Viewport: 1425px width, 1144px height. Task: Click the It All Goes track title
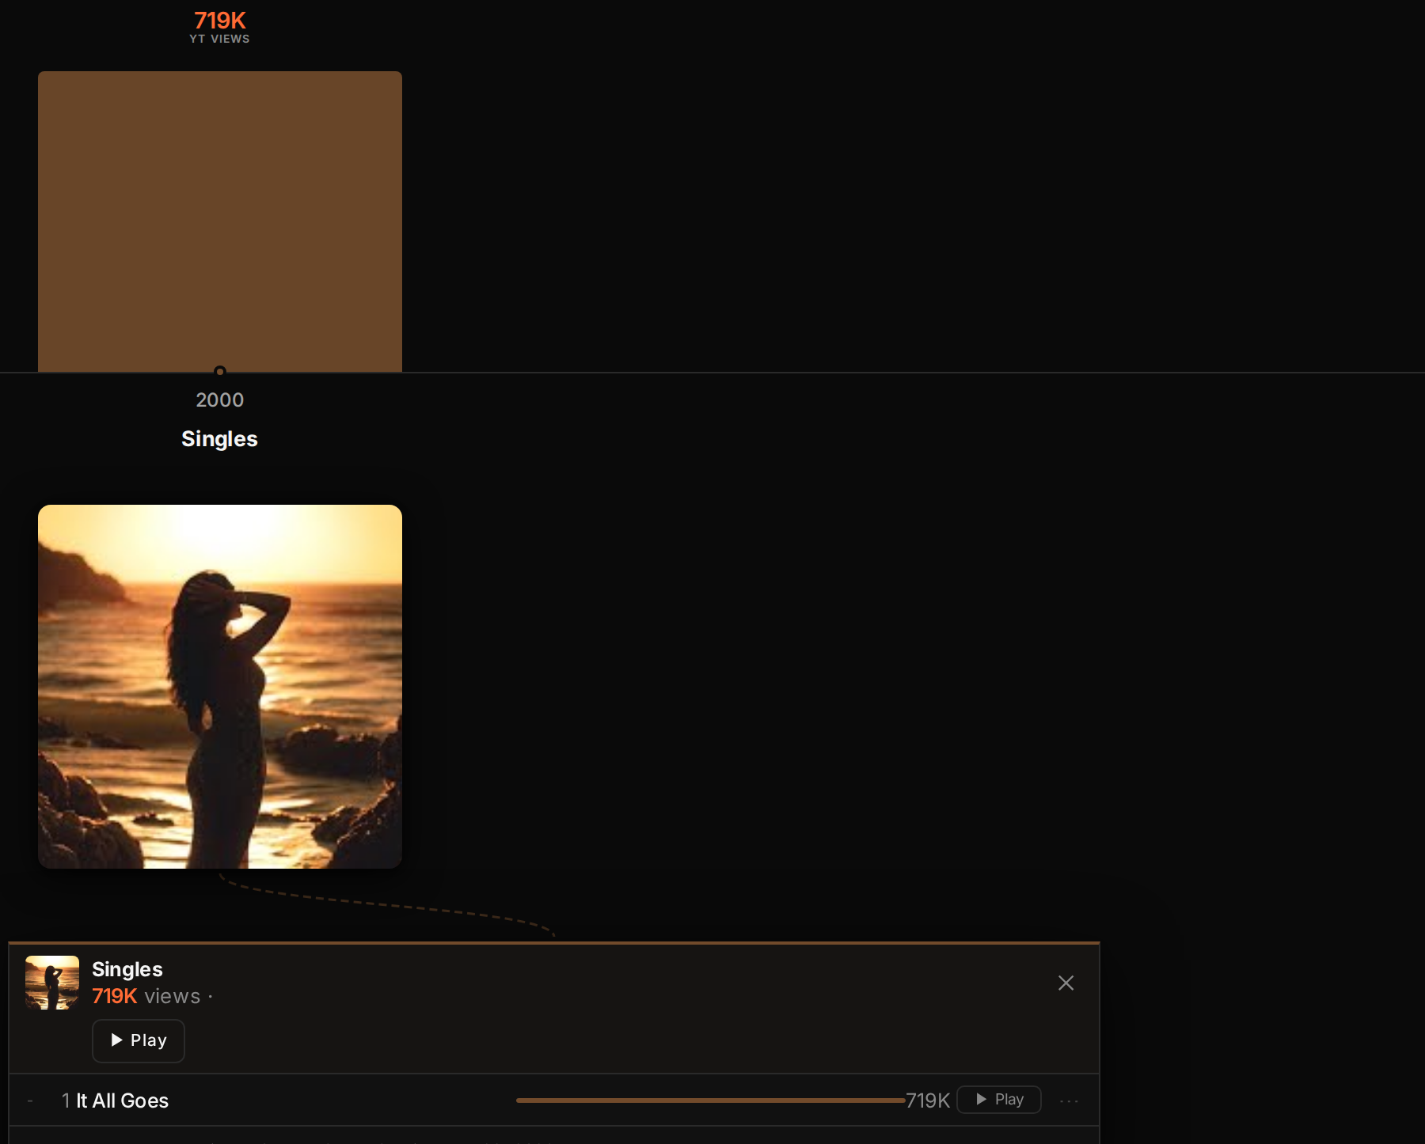[122, 1100]
